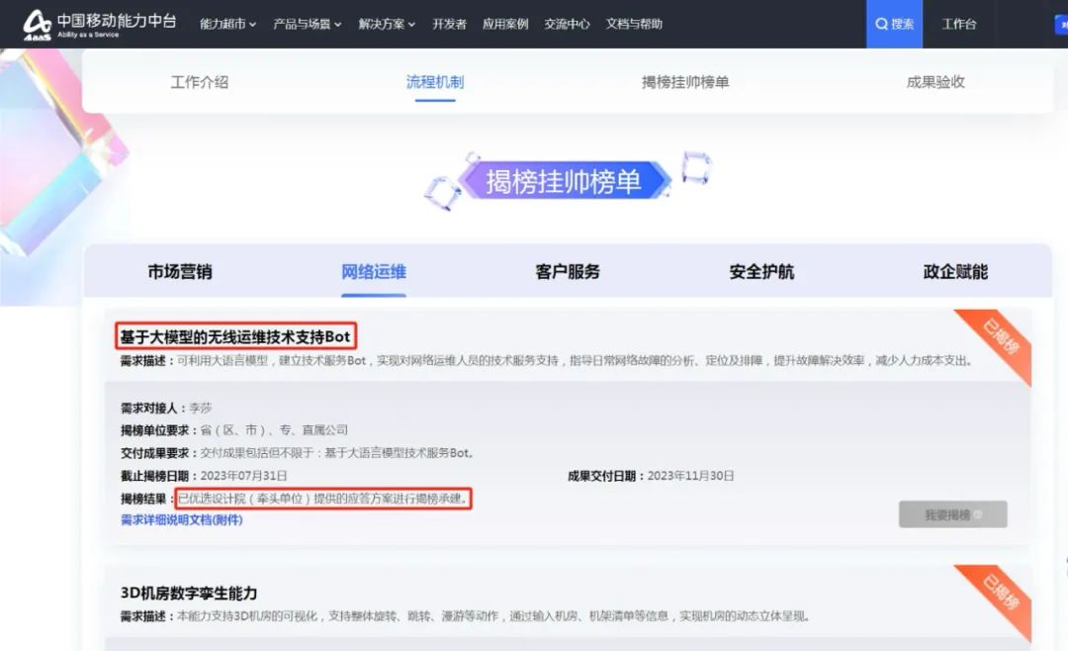The height and width of the screenshot is (651, 1068).
Task: Select the 政企赋能 category tab
Action: [x=955, y=271]
